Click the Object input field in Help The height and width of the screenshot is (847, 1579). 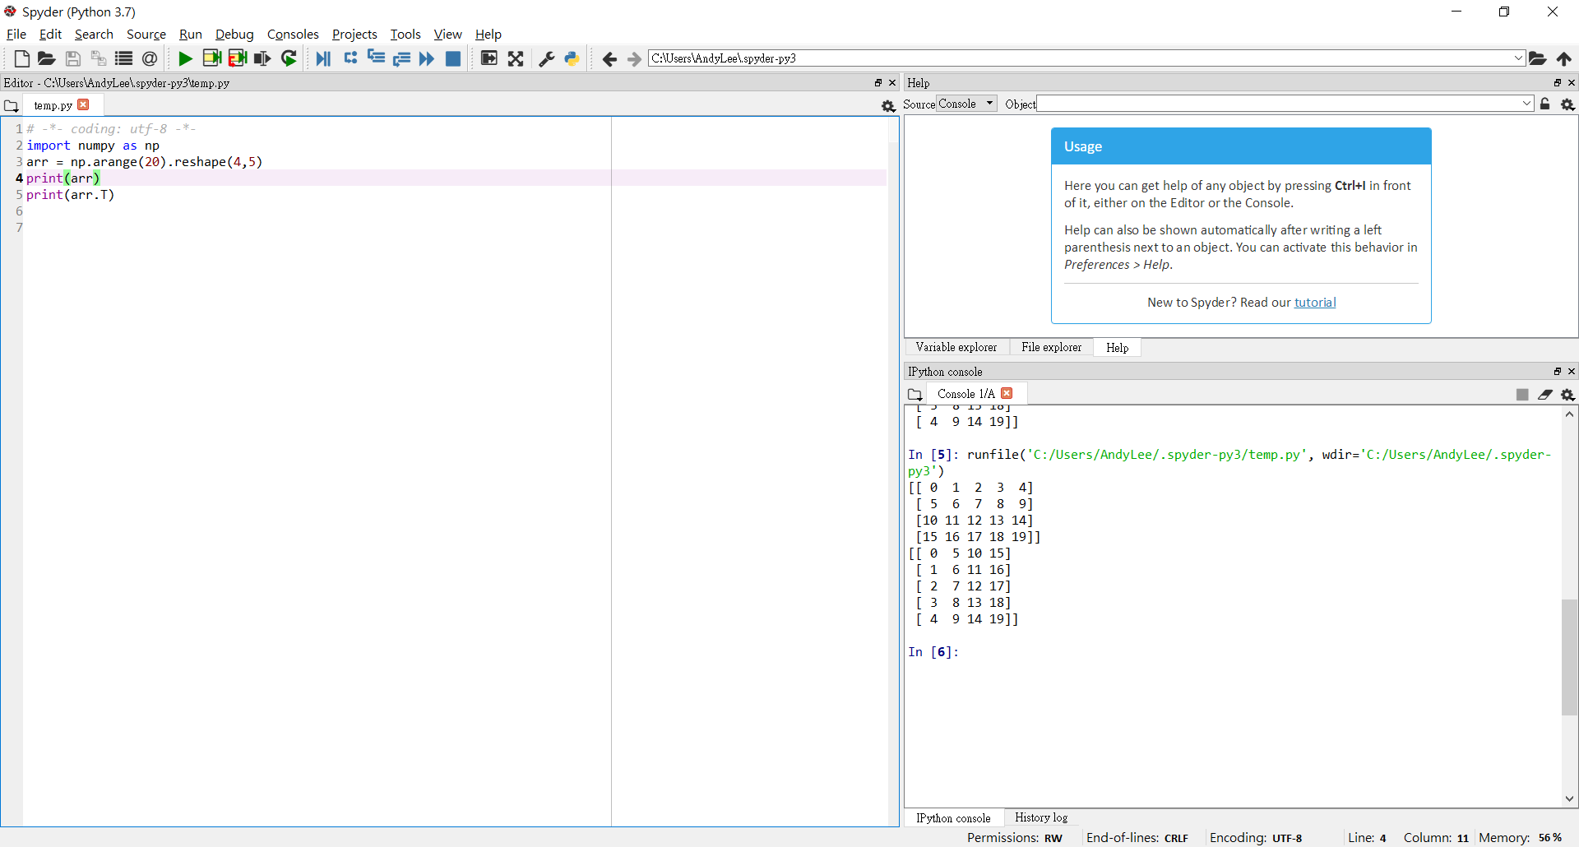coord(1279,104)
